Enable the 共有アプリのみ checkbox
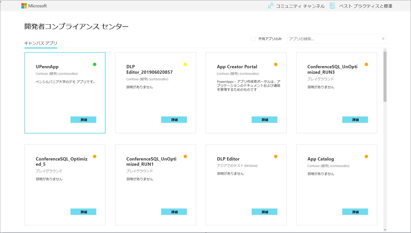This screenshot has height=233, width=411. tap(253, 38)
